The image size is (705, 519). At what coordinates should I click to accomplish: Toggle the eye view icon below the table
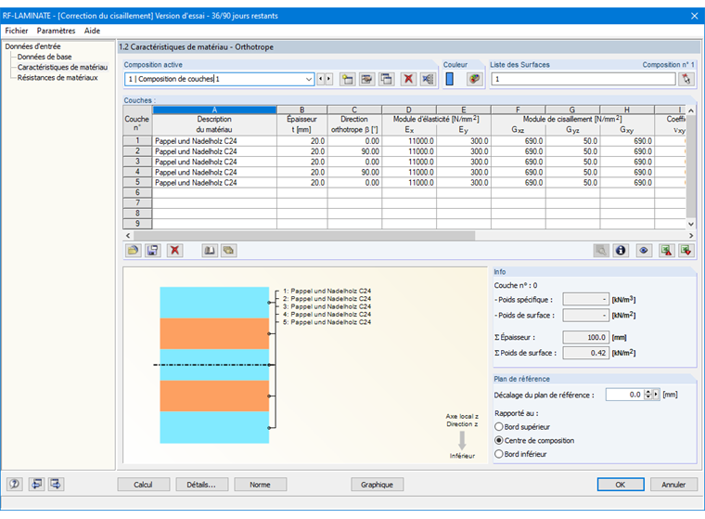coord(643,251)
